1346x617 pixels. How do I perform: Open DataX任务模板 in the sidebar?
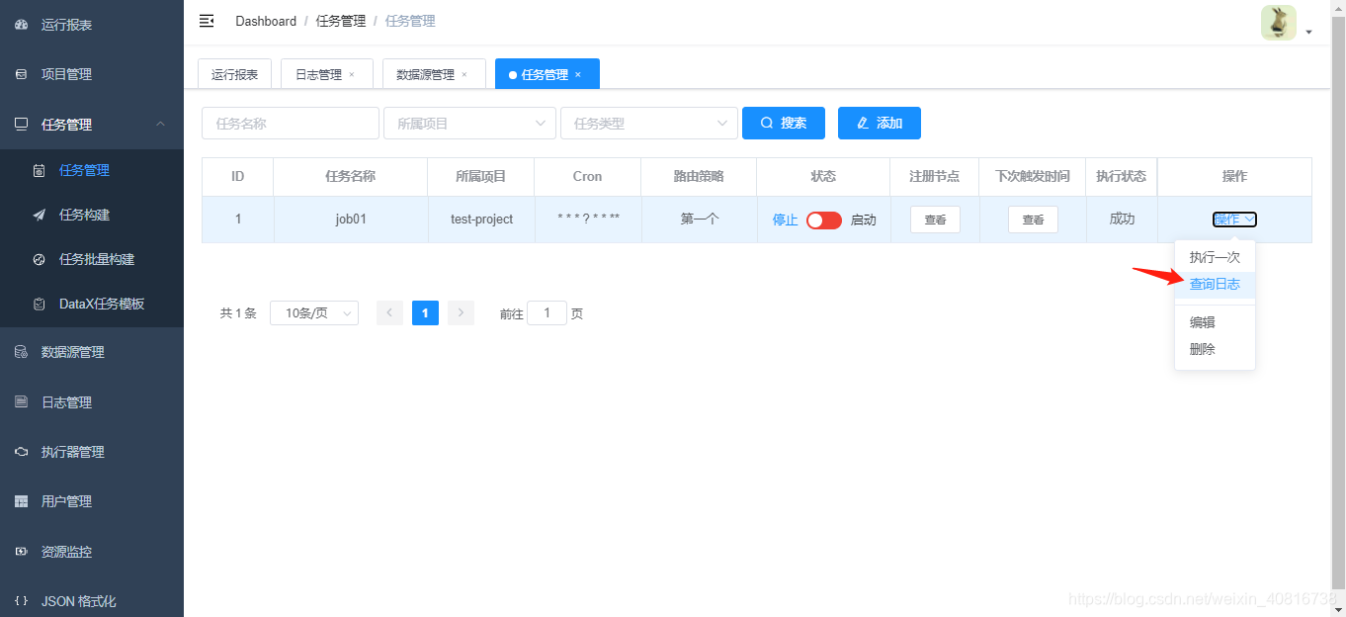coord(92,304)
